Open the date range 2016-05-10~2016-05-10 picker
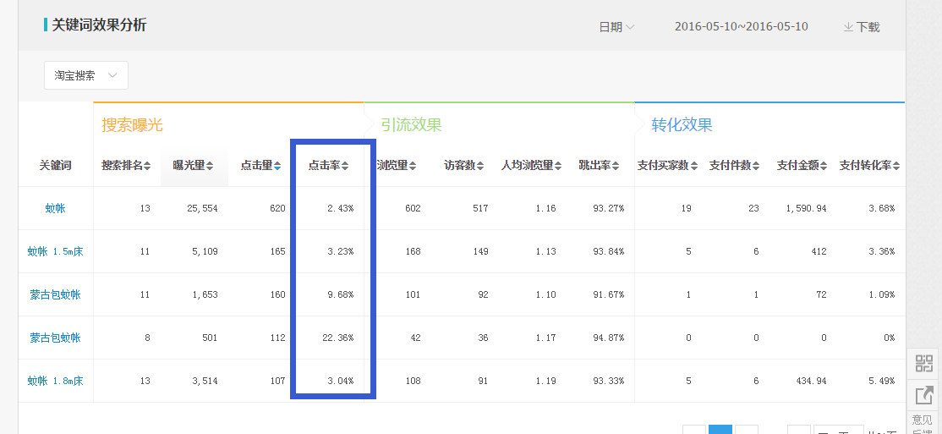Viewport: 942px width, 434px height. 741,27
